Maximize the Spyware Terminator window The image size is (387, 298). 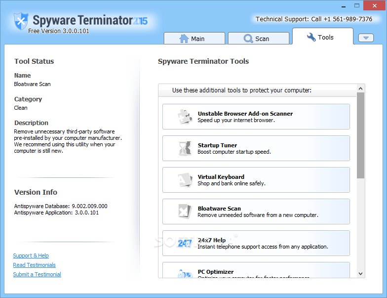(356, 5)
